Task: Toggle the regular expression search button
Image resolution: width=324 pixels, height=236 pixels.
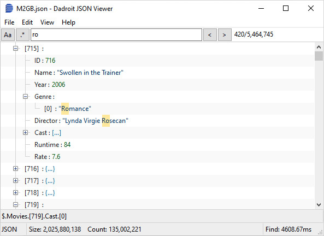Action: 22,35
